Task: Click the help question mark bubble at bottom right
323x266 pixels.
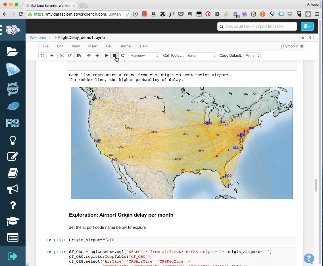Action: [309, 259]
